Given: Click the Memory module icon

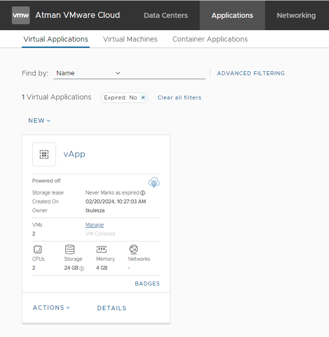Looking at the screenshot, I should point(102,249).
